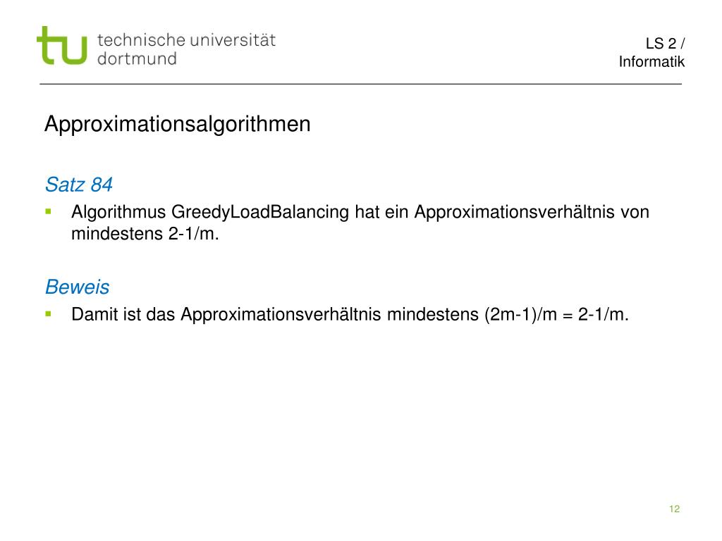Image resolution: width=722 pixels, height=541 pixels.
Task: Click the word Informatik in header
Action: pyautogui.click(x=651, y=62)
